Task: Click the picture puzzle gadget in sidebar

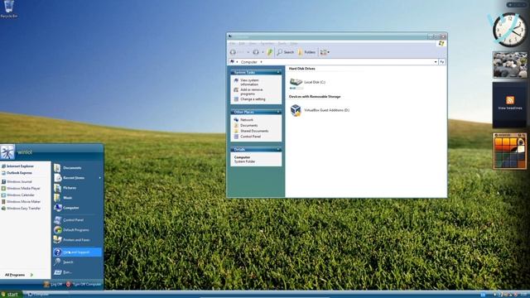Action: coord(510,151)
